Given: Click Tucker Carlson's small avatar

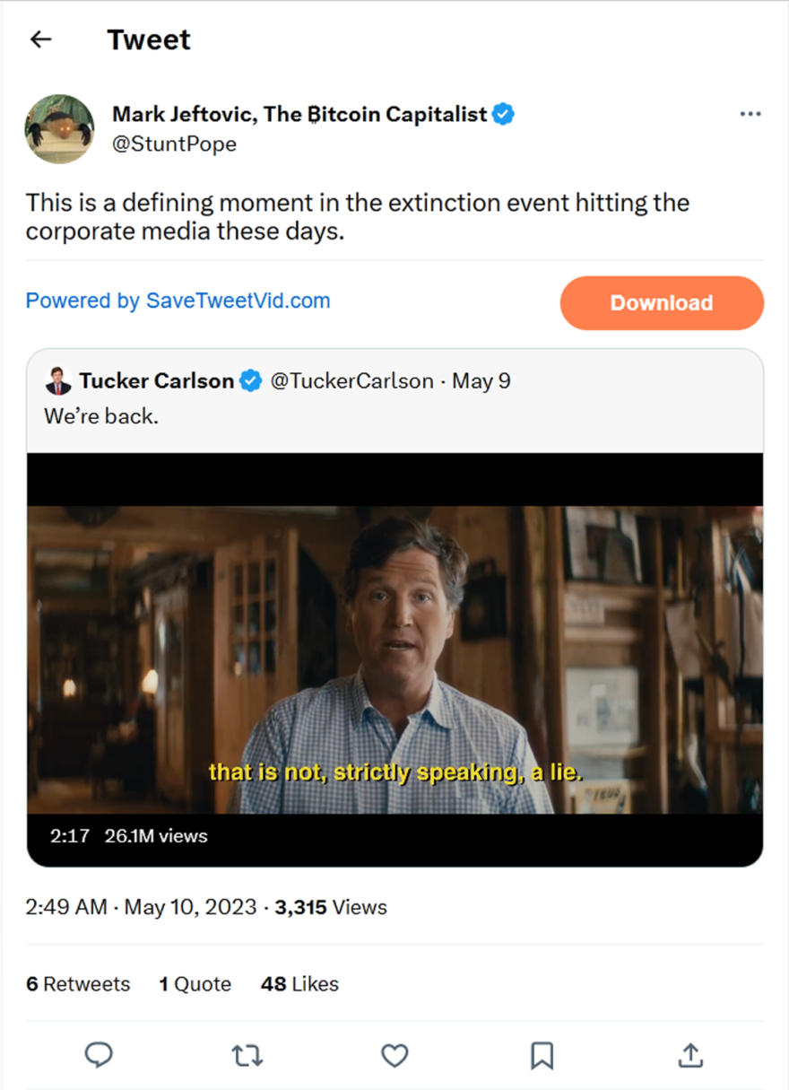Looking at the screenshot, I should click(x=58, y=381).
